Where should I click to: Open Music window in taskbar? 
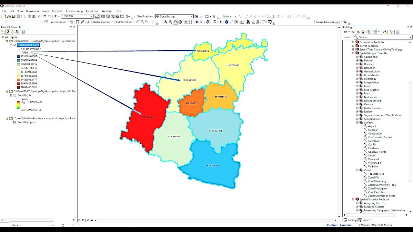(15, 225)
